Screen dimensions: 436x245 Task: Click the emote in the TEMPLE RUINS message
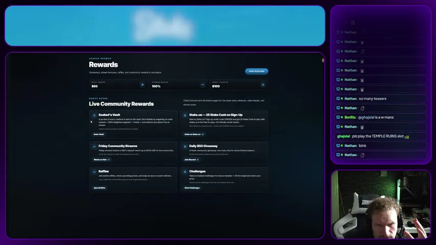tap(407, 136)
